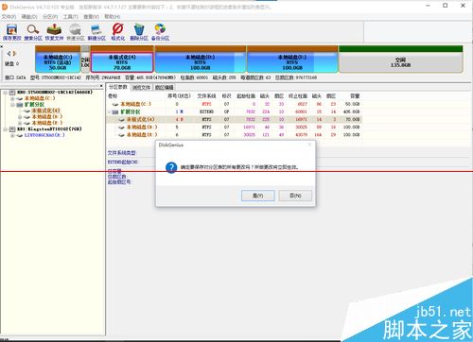This screenshot has width=473, height=342.
Task: Click the 扩展分区 icon in the partition table
Action: point(114,111)
